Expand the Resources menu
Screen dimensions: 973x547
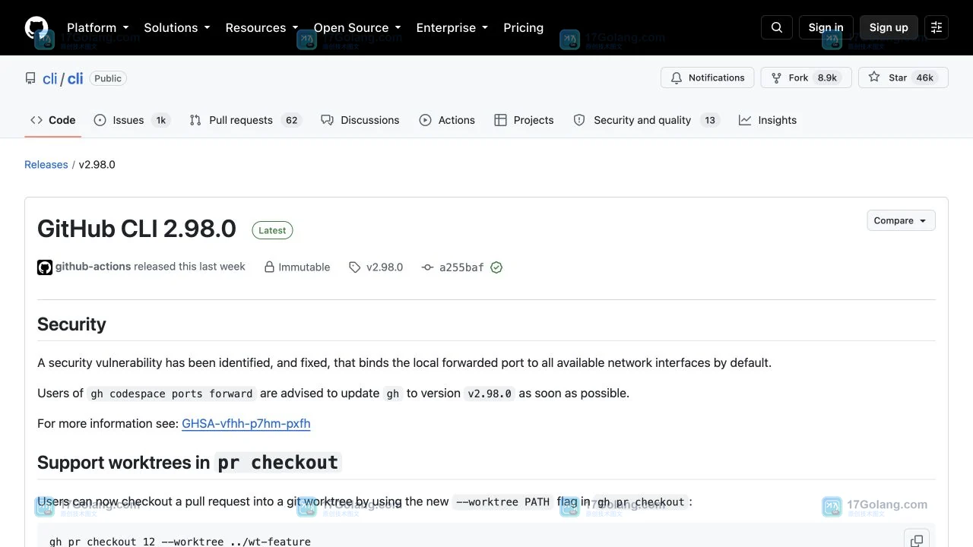pos(261,27)
